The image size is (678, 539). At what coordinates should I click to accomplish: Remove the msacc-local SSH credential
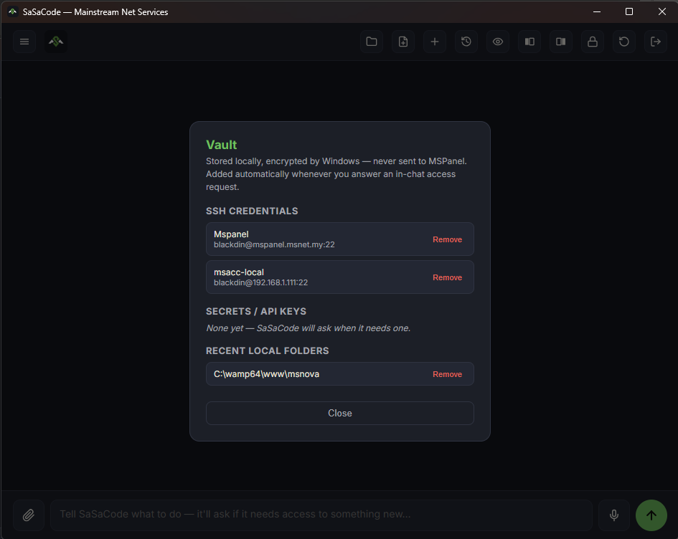tap(447, 277)
